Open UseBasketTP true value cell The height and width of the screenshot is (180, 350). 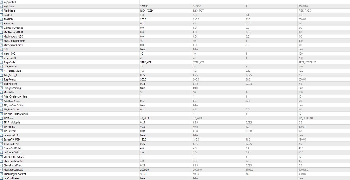coord(166,135)
